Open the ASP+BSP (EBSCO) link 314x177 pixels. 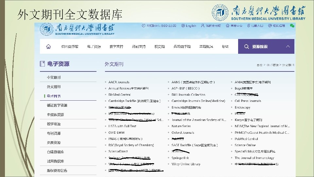pos(186,88)
